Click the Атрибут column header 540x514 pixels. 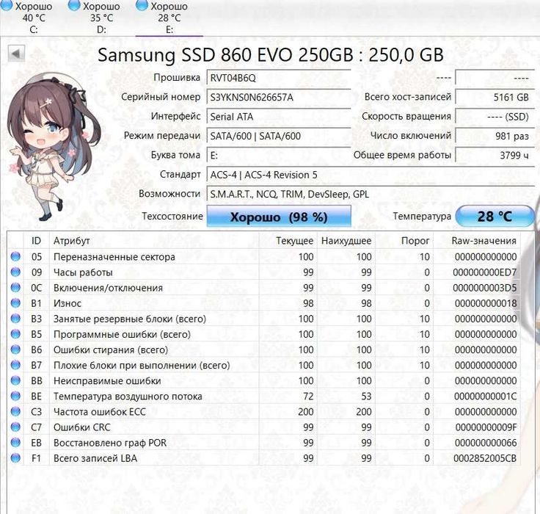(x=154, y=241)
